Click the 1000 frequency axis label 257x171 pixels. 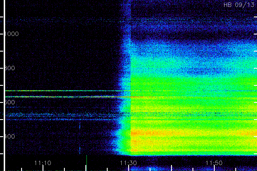pos(11,34)
